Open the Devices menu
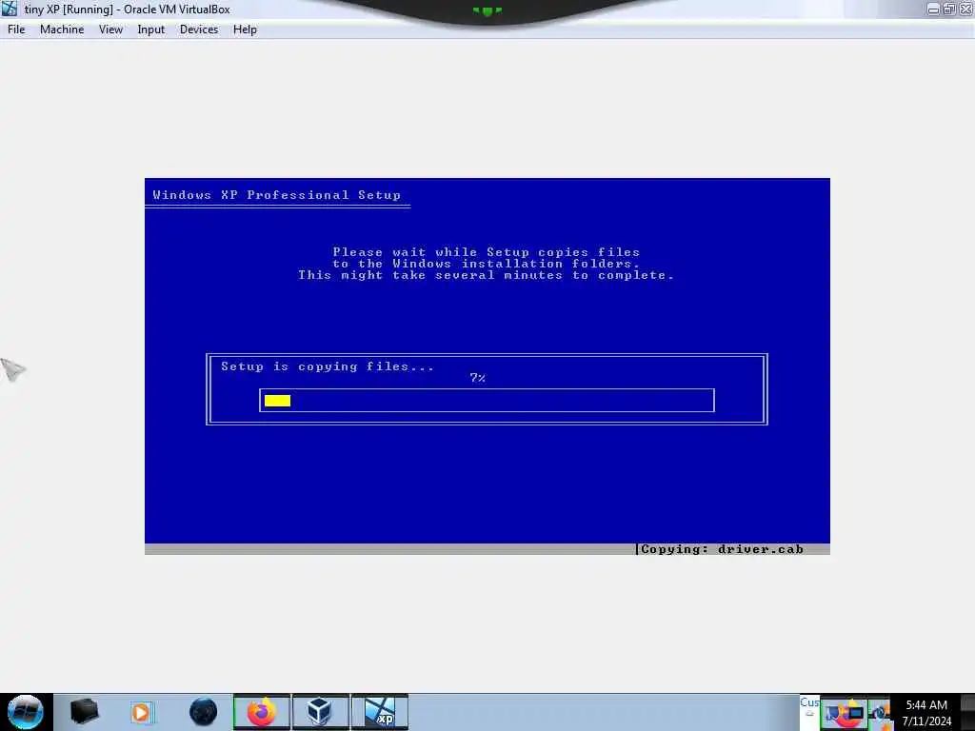The image size is (975, 731). tap(199, 30)
